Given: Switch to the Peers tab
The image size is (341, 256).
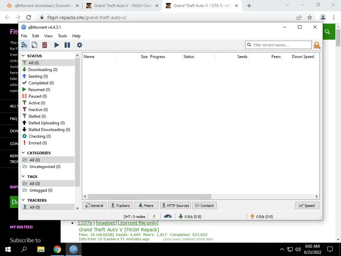Looking at the screenshot, I should coord(146,205).
